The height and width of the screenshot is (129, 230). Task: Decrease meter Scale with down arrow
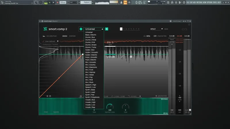point(180,101)
